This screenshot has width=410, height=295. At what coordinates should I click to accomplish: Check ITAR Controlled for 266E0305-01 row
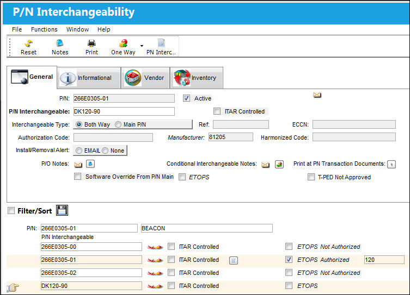coord(172,260)
